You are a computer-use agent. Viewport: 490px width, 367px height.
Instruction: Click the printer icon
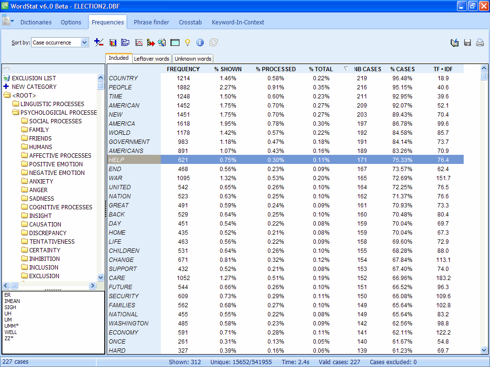coord(480,43)
